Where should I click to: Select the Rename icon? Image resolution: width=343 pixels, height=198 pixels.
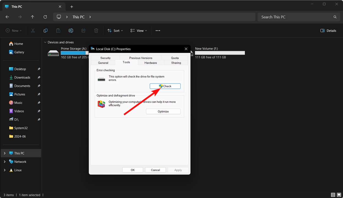[71, 30]
